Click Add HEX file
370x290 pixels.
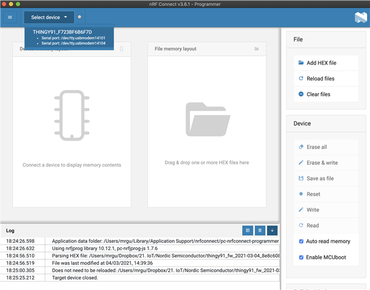[326, 63]
